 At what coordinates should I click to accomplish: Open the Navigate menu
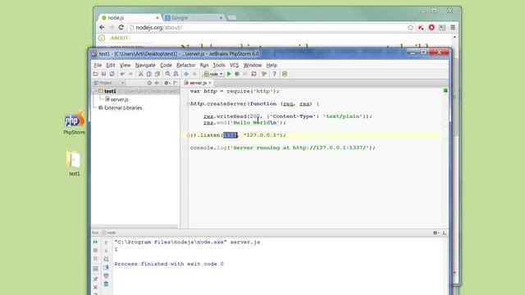[x=145, y=66]
